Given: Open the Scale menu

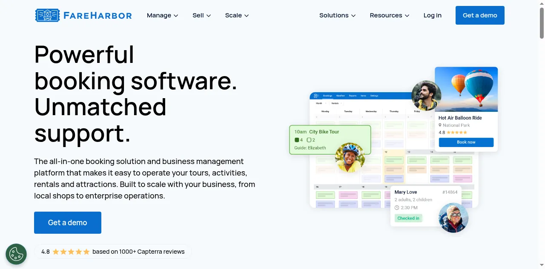Looking at the screenshot, I should click(x=237, y=15).
